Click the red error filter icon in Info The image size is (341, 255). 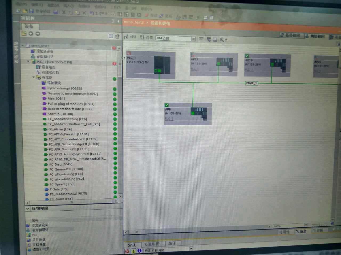127,251
